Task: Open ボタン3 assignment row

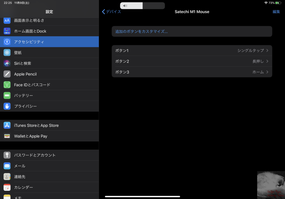Action: pyautogui.click(x=192, y=72)
